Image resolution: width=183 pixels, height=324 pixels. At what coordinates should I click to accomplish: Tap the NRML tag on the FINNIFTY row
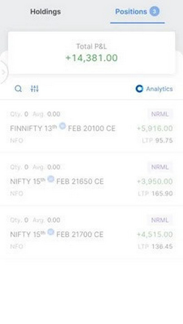(x=160, y=114)
